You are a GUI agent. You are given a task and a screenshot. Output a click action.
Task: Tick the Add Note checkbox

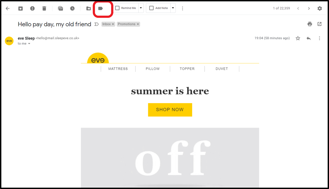(151, 8)
